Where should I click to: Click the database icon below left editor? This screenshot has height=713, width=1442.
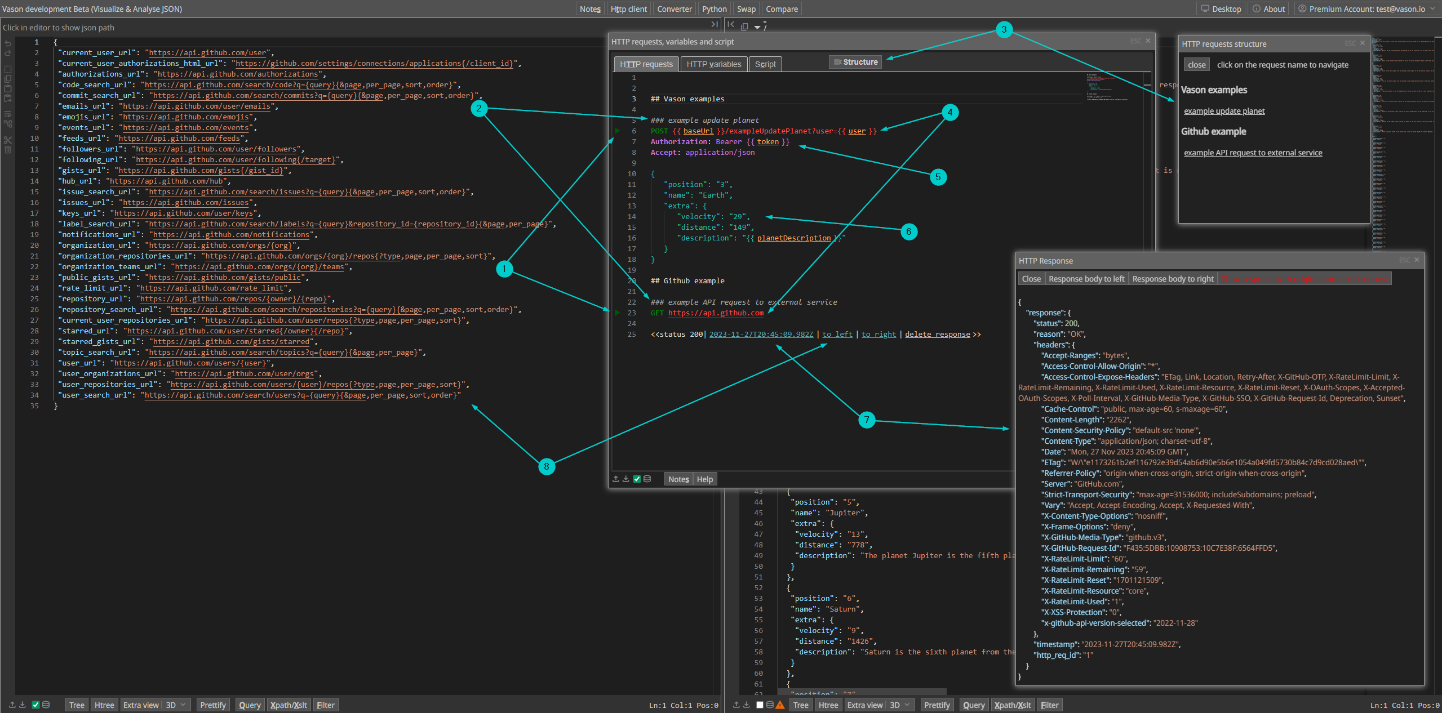point(46,705)
